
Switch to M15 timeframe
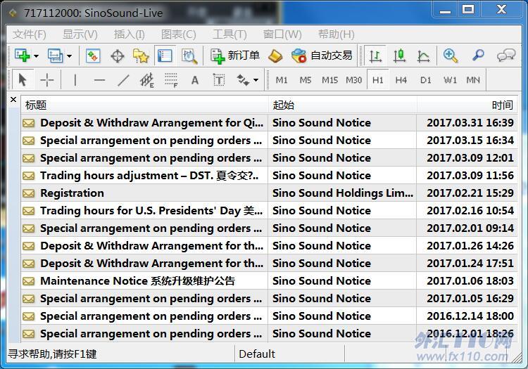coord(329,80)
